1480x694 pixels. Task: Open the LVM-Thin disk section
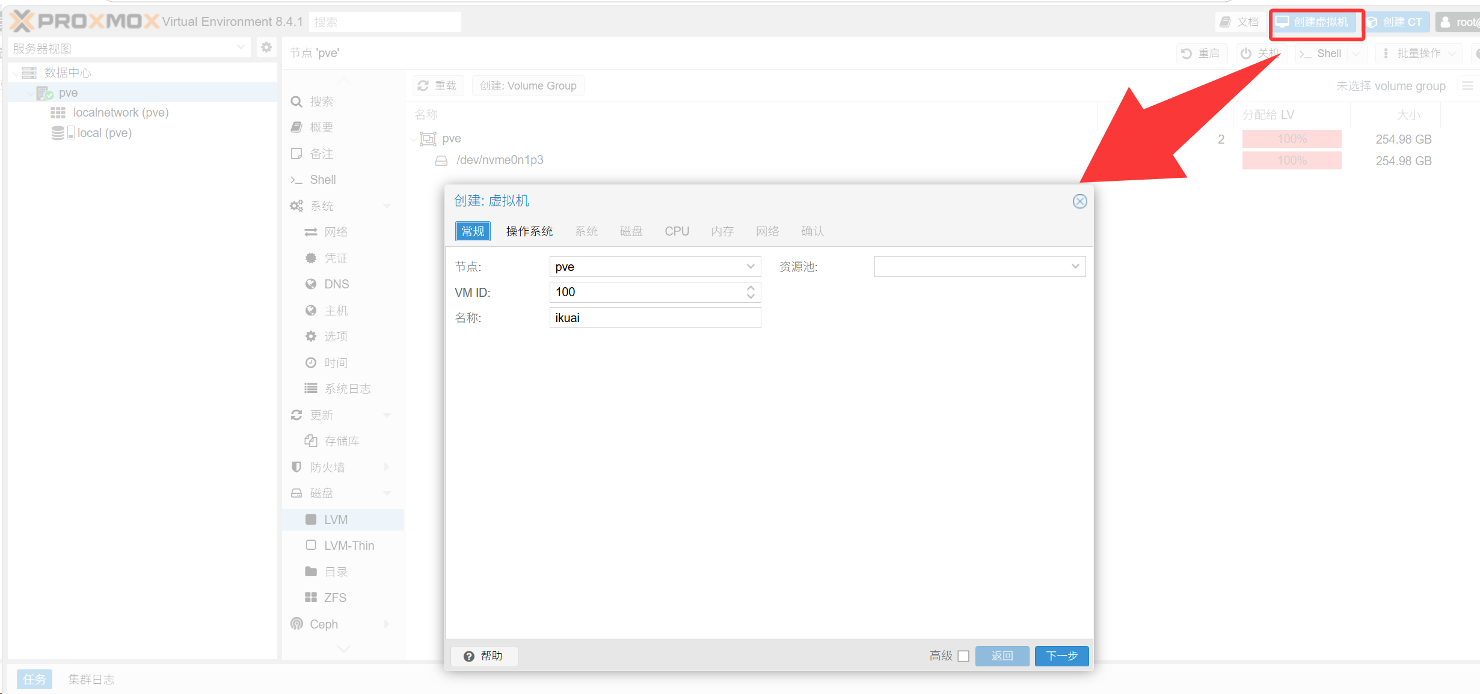(349, 546)
